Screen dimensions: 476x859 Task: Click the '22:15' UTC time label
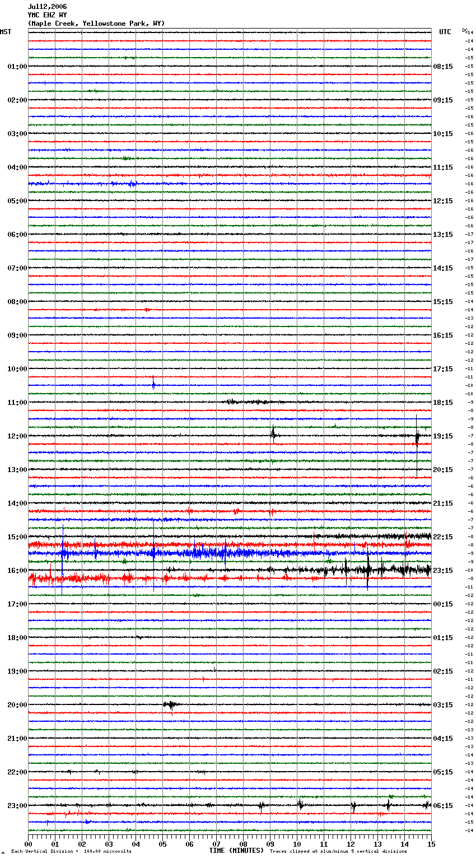443,537
